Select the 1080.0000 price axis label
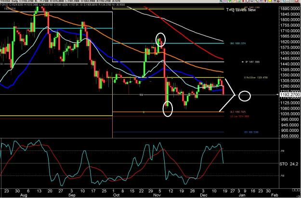Image resolution: width=301 pixels, height=198 pixels. coord(290,109)
